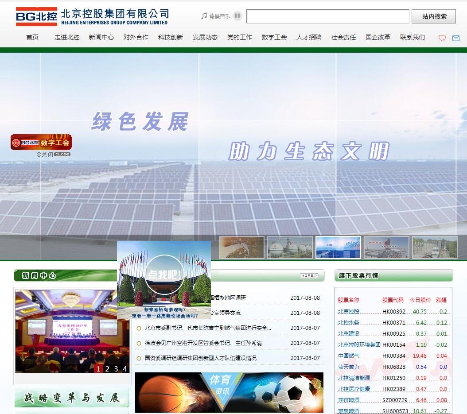Select the first banner thumbnail with river
This screenshot has width=467, height=414.
tap(241, 248)
